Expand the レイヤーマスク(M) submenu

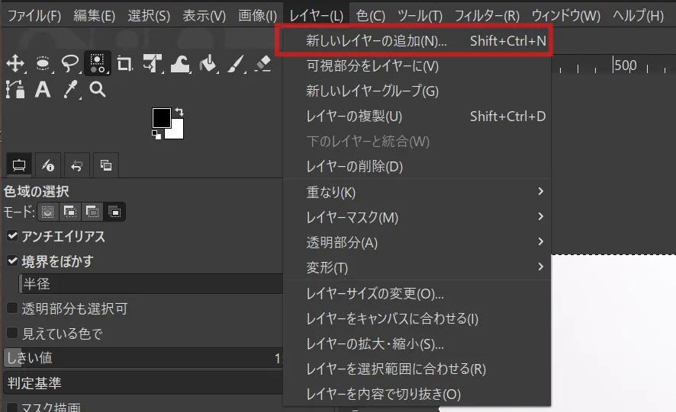coord(417,217)
